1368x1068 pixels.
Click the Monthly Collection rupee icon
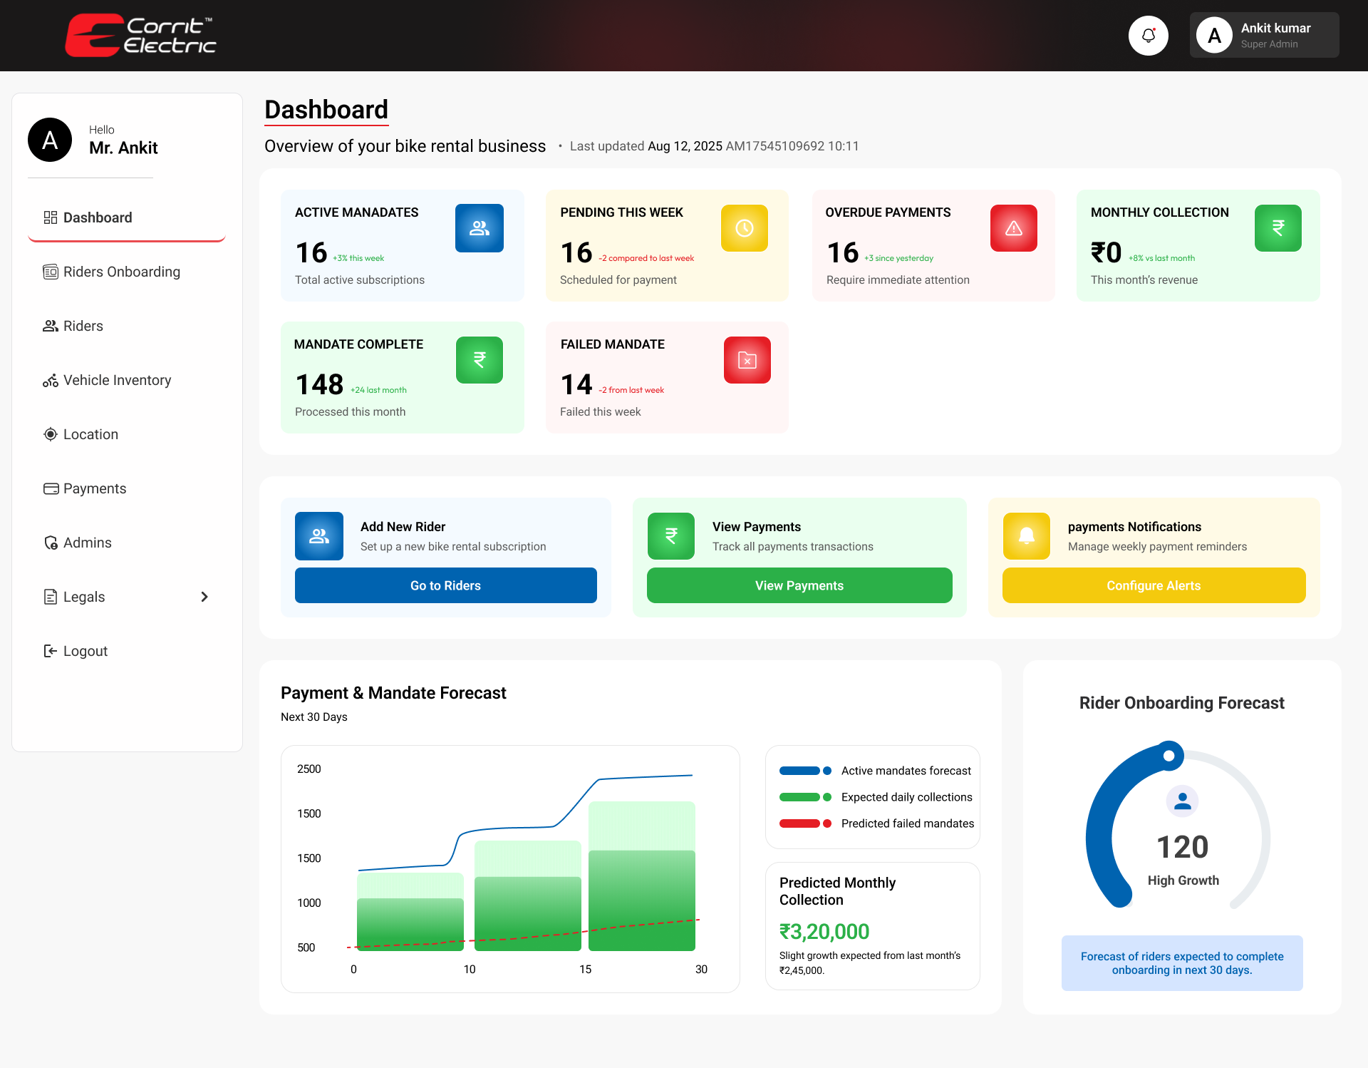pos(1278,228)
